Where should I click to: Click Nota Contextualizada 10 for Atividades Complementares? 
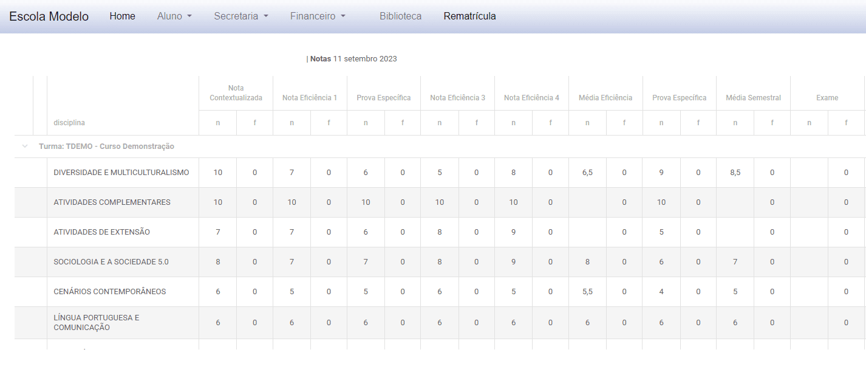217,202
